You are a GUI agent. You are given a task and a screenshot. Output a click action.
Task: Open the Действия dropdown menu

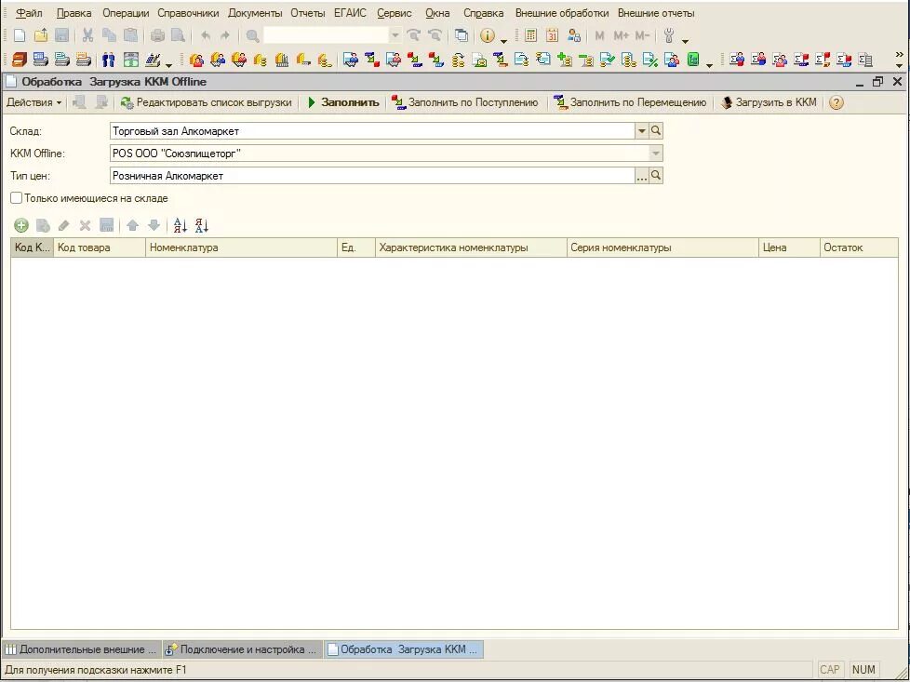click(x=33, y=102)
